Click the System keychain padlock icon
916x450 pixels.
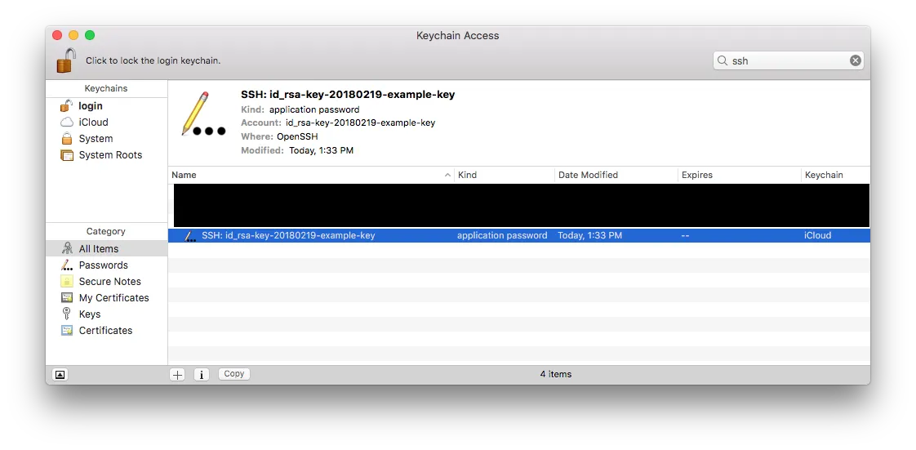click(67, 139)
